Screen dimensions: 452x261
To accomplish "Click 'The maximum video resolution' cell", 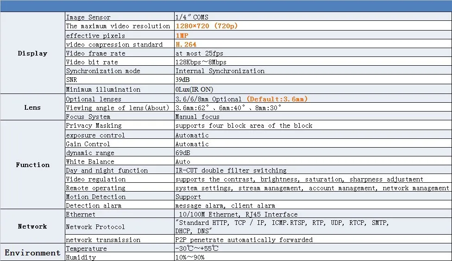I will point(119,26).
